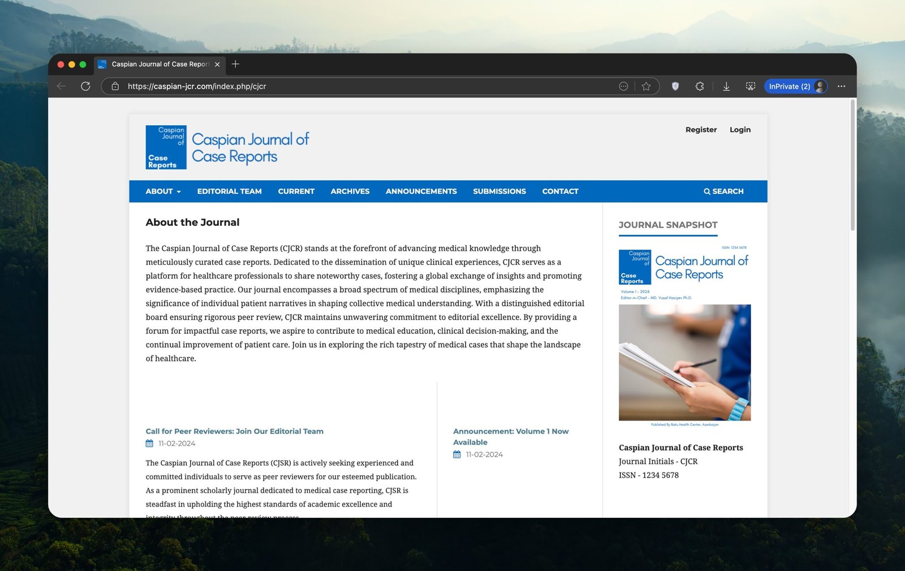
Task: Open a new browser tab
Action: 235,64
